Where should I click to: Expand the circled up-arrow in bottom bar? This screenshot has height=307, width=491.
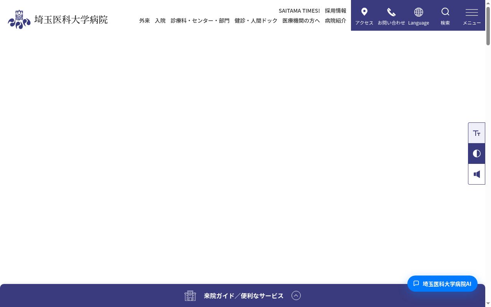click(x=296, y=295)
